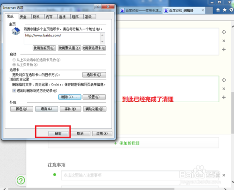234x190 pixels.
Task: Toggle 退出时删除浏览历史记录 checkbox
Action: click(14, 91)
